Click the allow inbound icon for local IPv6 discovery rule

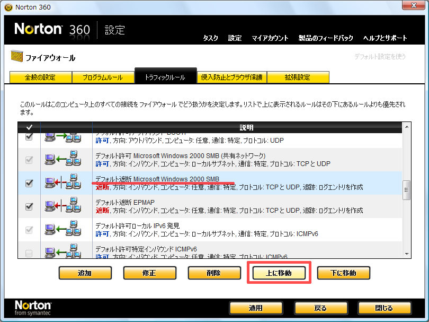tap(62, 230)
